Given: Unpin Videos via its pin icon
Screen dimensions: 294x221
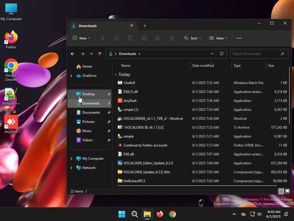Looking at the screenshot, I should (109, 140).
